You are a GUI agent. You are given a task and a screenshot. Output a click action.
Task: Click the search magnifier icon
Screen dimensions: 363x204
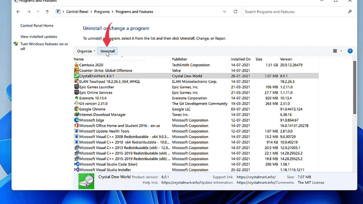350,12
